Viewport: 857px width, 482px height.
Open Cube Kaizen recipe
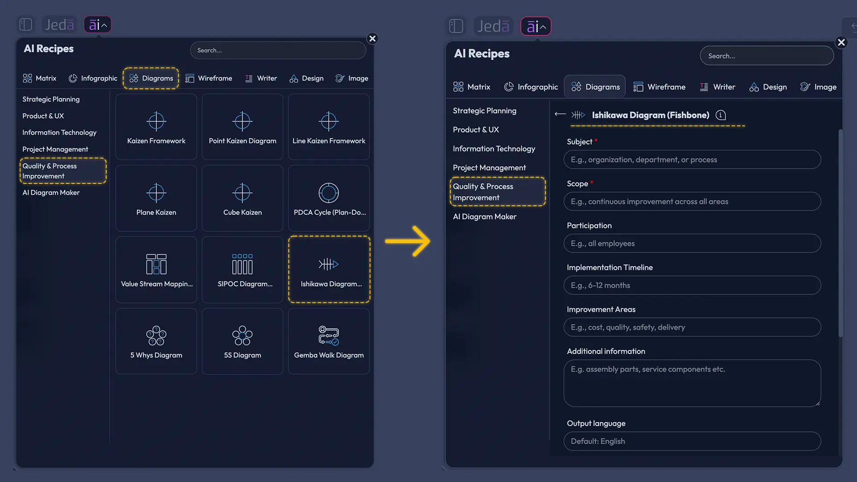pos(242,198)
